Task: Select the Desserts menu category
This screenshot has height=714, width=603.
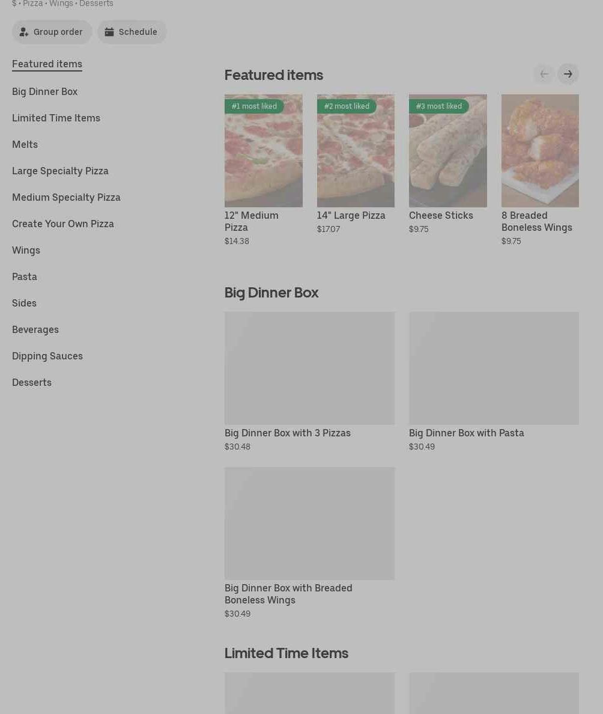Action: [31, 382]
